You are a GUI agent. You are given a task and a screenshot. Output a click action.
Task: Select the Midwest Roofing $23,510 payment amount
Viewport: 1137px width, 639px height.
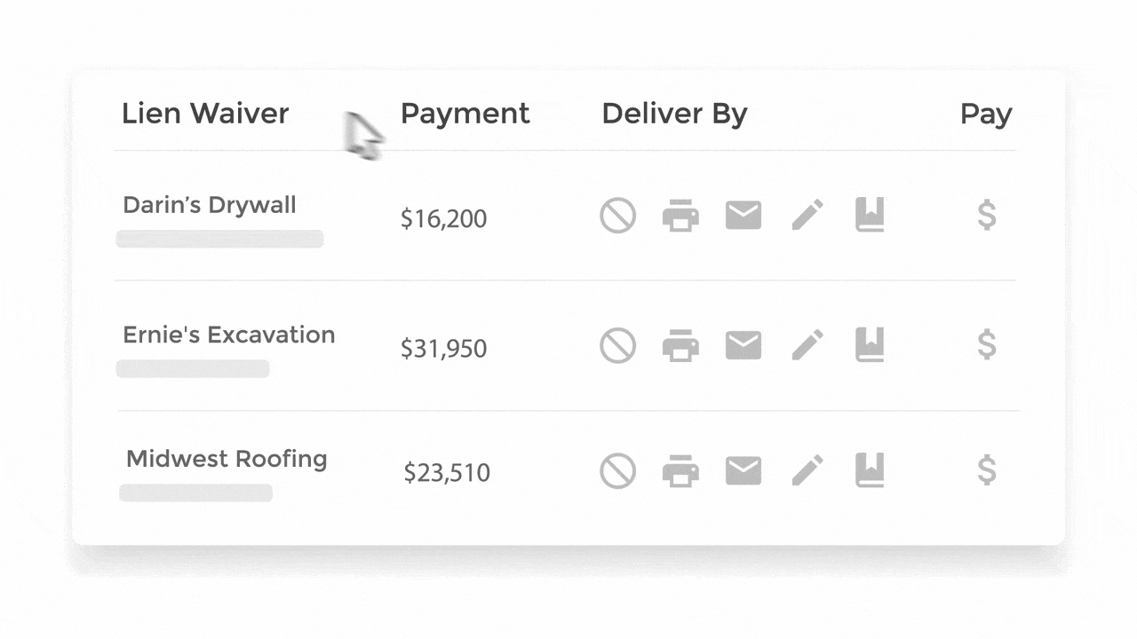[447, 472]
